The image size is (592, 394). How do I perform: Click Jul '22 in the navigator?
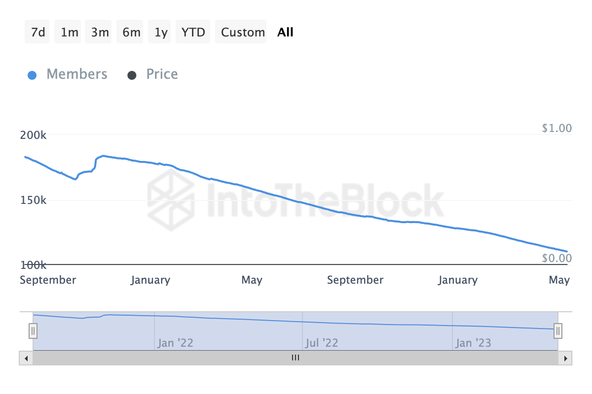coord(321,343)
